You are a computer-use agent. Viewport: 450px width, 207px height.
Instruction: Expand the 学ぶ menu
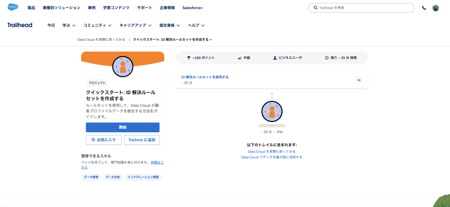tap(69, 25)
